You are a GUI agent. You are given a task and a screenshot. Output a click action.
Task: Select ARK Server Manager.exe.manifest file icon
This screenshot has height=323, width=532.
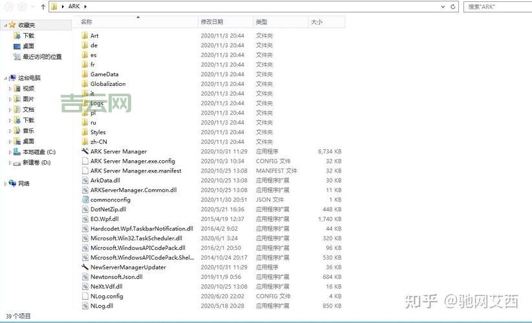(85, 171)
